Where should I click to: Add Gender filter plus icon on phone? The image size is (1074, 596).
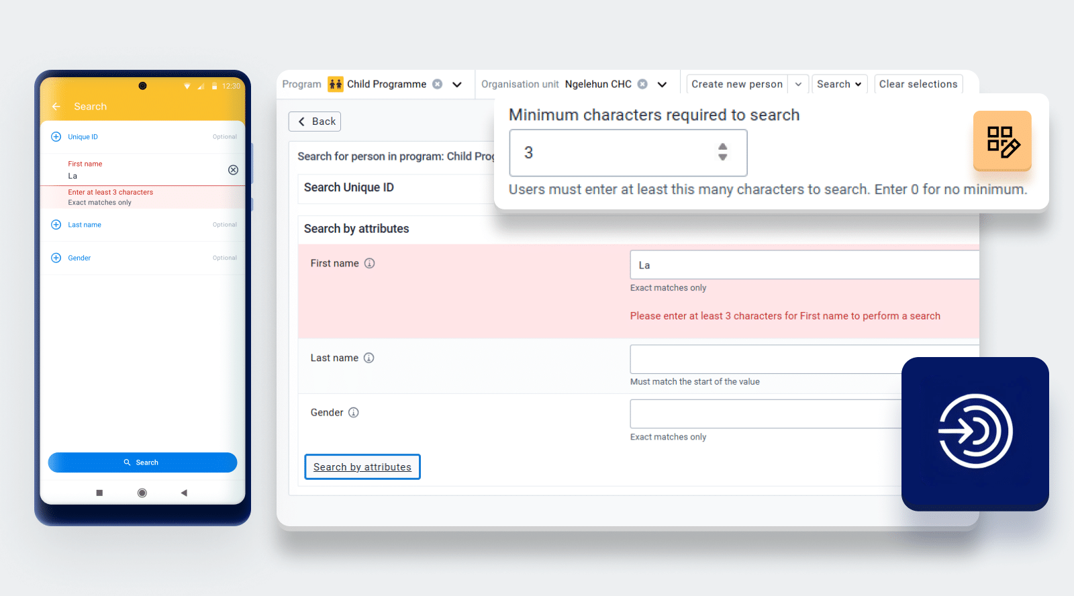[56, 258]
